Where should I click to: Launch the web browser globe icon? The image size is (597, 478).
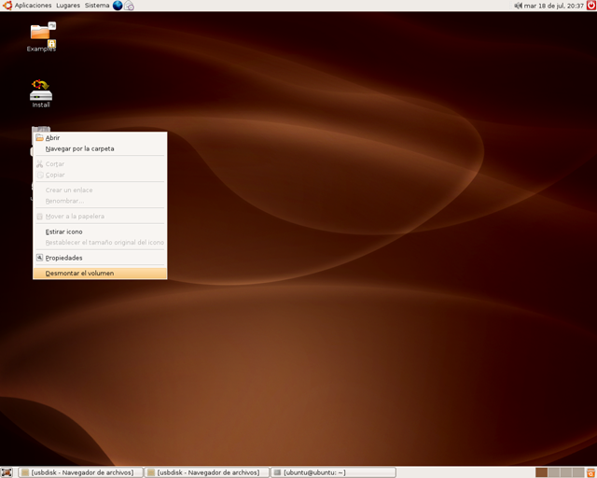point(118,6)
